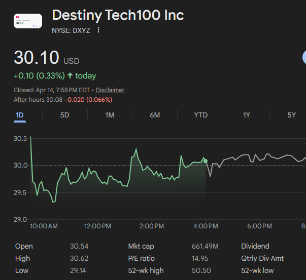The height and width of the screenshot is (280, 306).
Task: Click the Open value 30.54
Action: (x=79, y=246)
